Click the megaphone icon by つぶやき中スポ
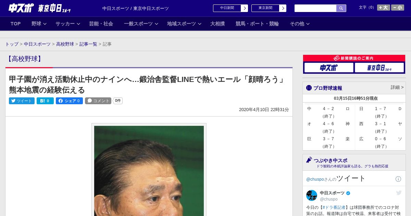411x216 pixels. pyautogui.click(x=309, y=160)
